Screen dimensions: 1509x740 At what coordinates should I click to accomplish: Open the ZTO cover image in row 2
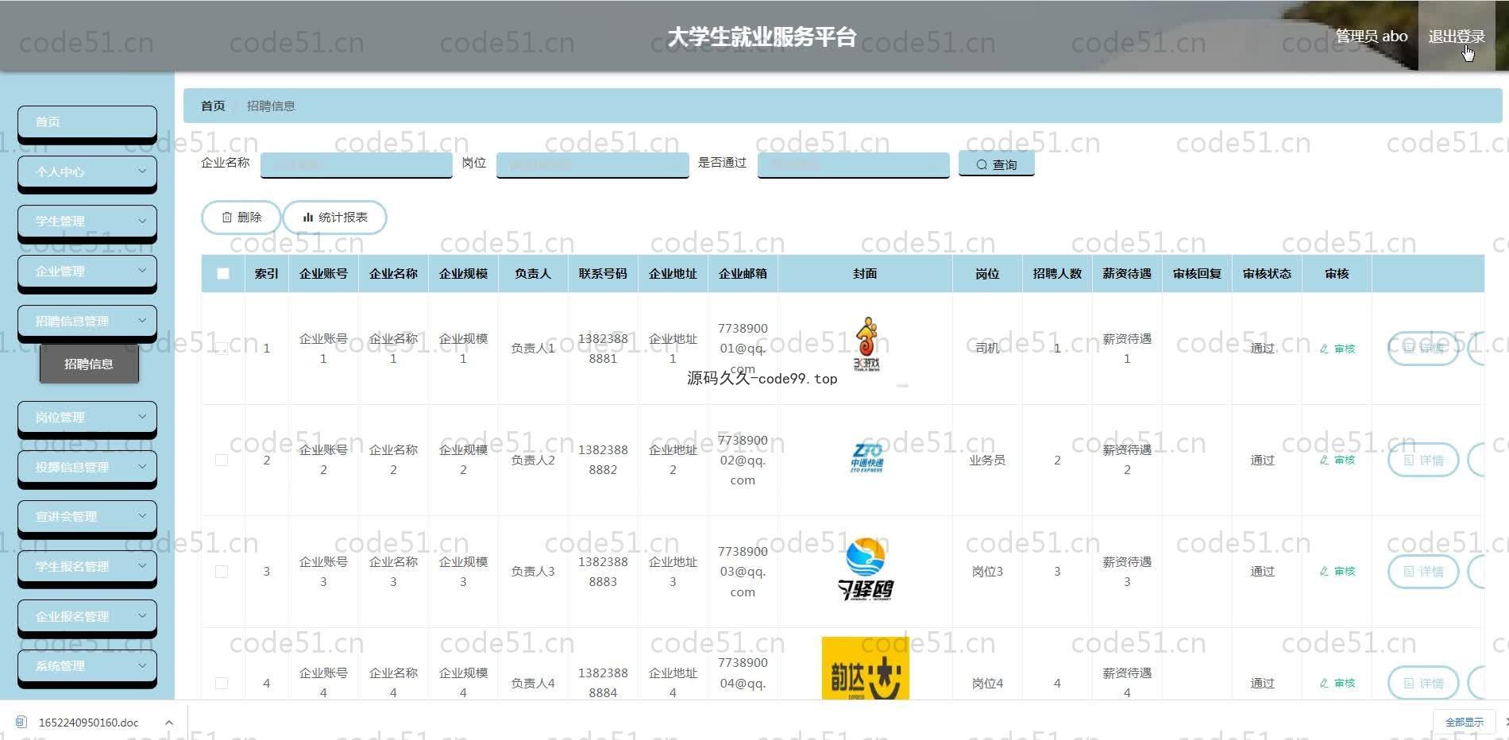click(x=866, y=458)
